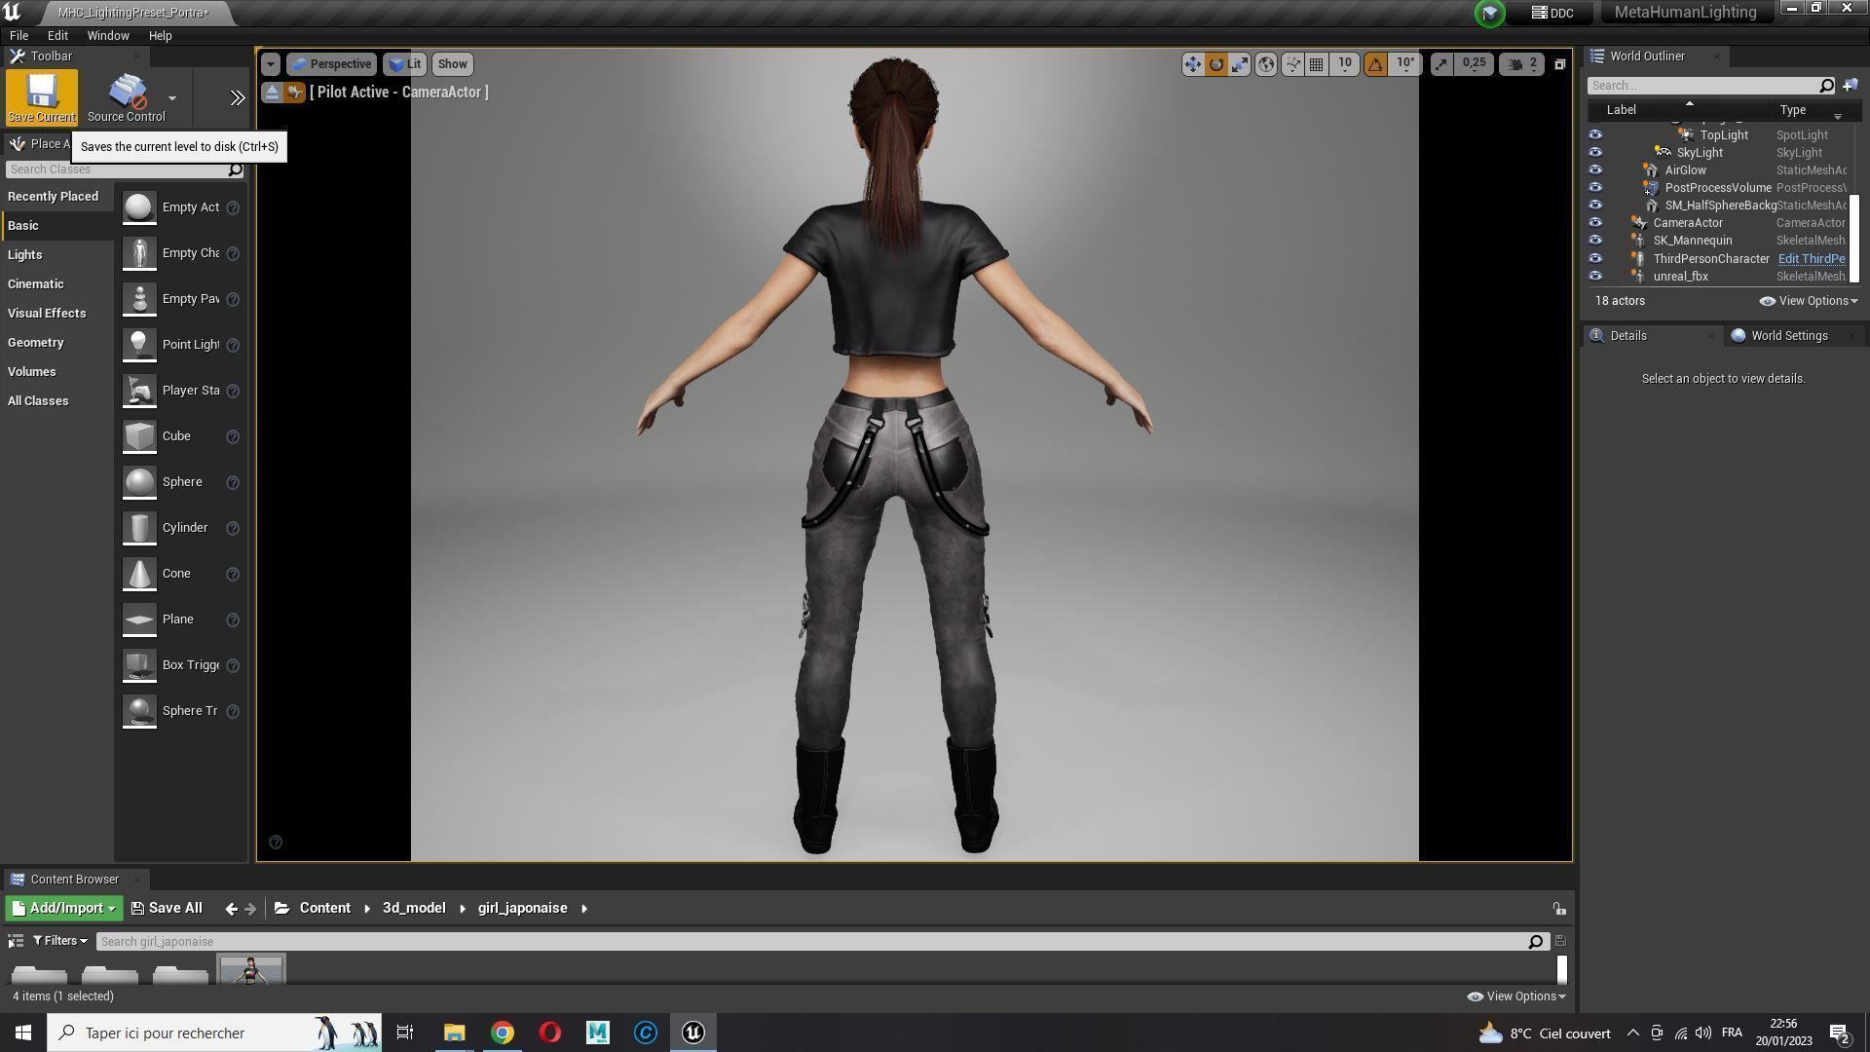Maximize viewport using restore icon
Screen dimensions: 1870x1052
[1559, 64]
